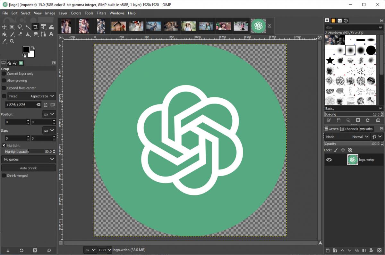Select the Text tool

click(x=51, y=34)
